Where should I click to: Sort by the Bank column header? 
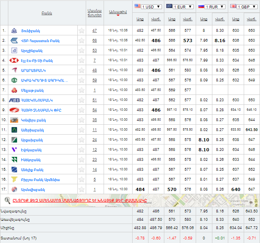(47, 13)
